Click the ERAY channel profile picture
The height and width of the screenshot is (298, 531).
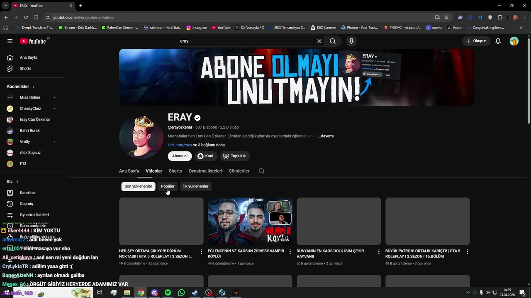click(x=141, y=137)
